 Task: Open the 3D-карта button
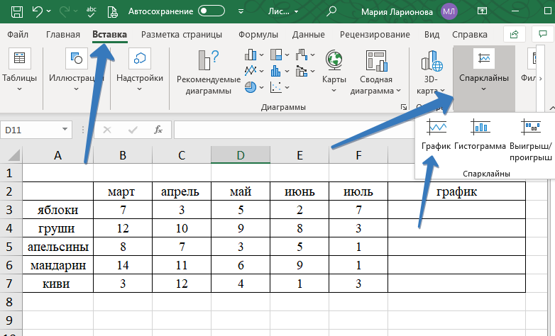(x=431, y=72)
